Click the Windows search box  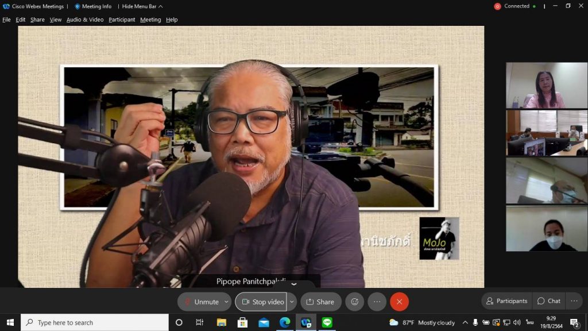[95, 322]
